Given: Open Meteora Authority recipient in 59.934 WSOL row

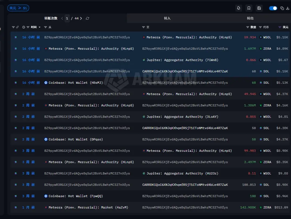Looking at the screenshot, I should click(189, 37).
